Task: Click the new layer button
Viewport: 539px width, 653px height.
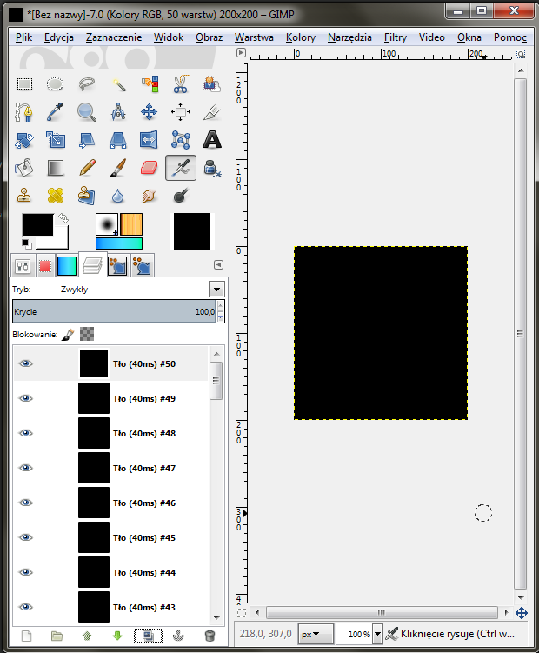Action: (26, 636)
